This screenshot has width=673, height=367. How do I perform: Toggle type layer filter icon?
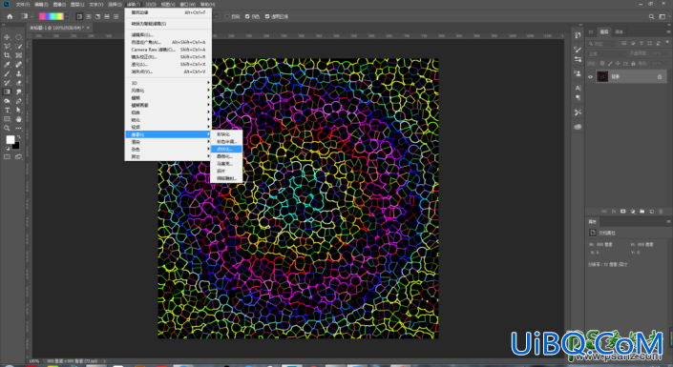(x=641, y=43)
